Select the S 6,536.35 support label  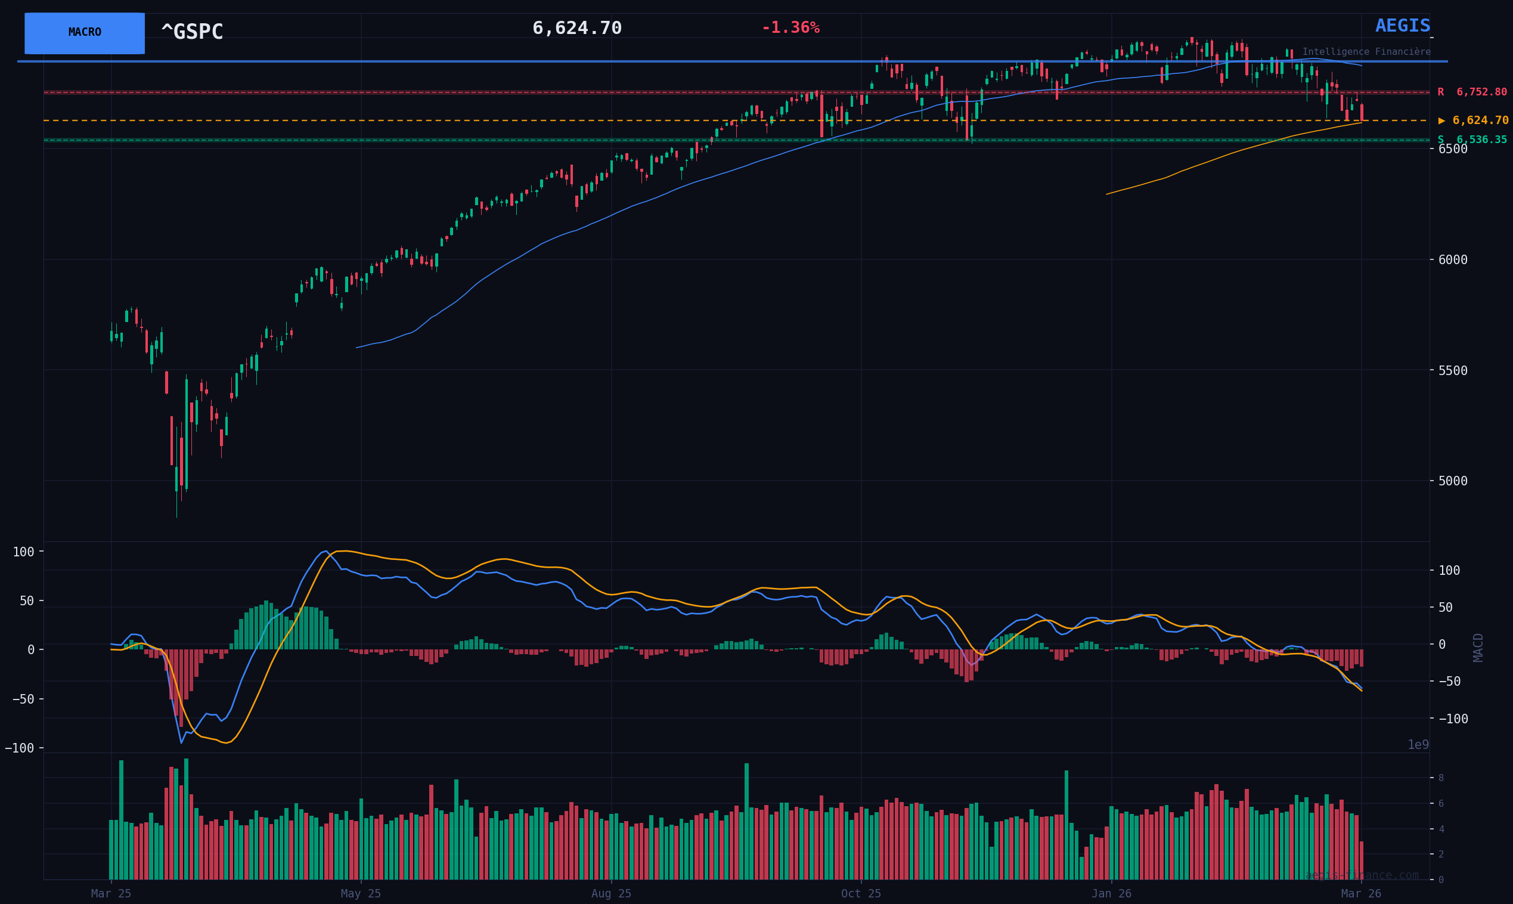(1472, 140)
